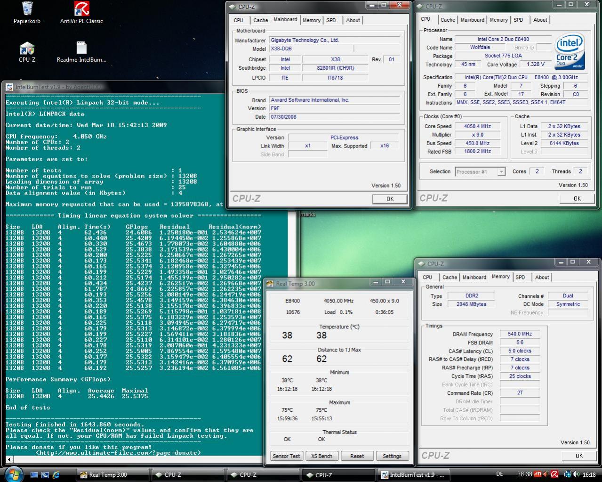The height and width of the screenshot is (482, 602).
Task: Click the Show Desktop quick launch icon
Action: (34, 475)
